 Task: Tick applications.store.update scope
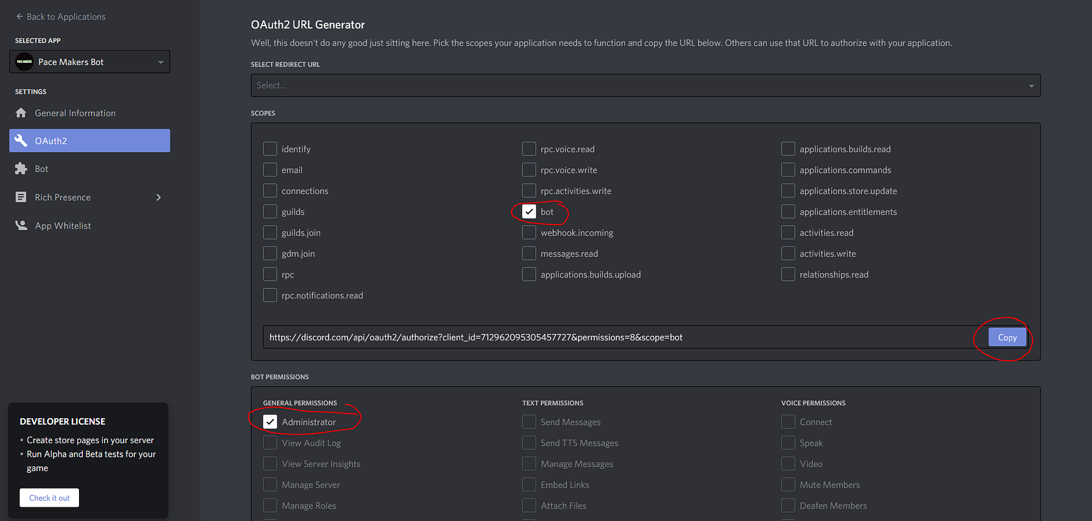pyautogui.click(x=788, y=191)
